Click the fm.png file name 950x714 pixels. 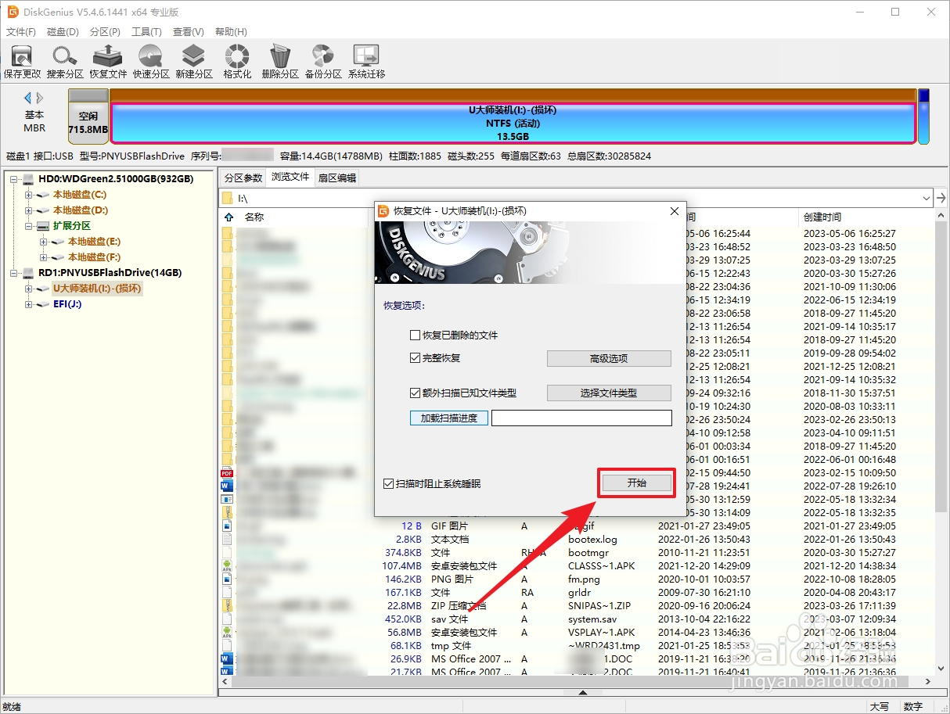pos(584,579)
